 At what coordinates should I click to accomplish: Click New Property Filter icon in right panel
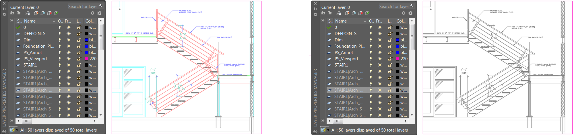[323, 13]
